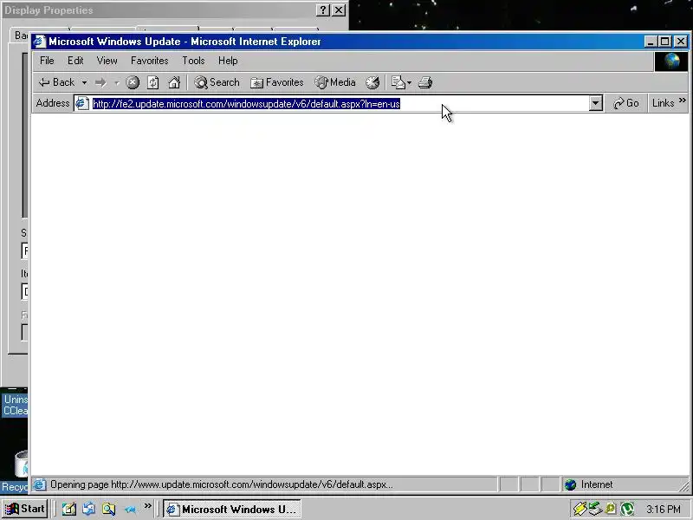Launch Outlook Express from Quick Launch
The width and height of the screenshot is (693, 520).
[x=89, y=509]
